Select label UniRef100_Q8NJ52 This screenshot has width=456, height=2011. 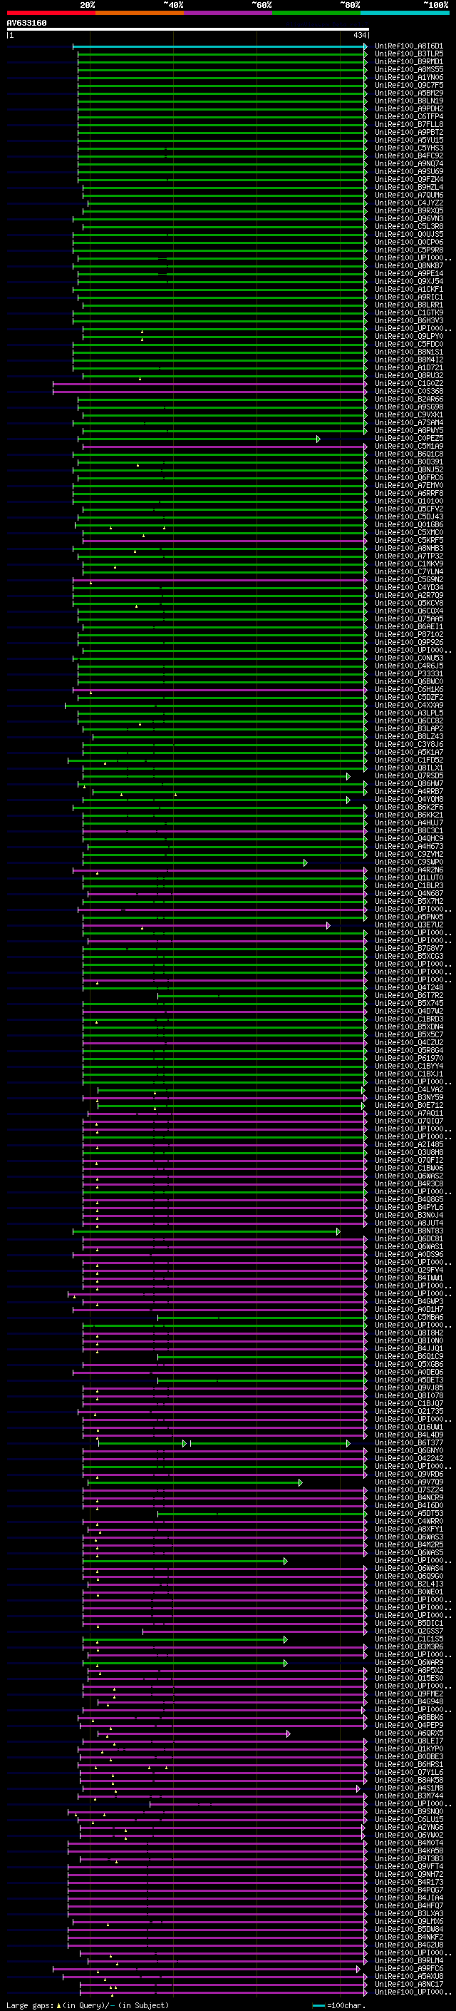[x=408, y=470]
